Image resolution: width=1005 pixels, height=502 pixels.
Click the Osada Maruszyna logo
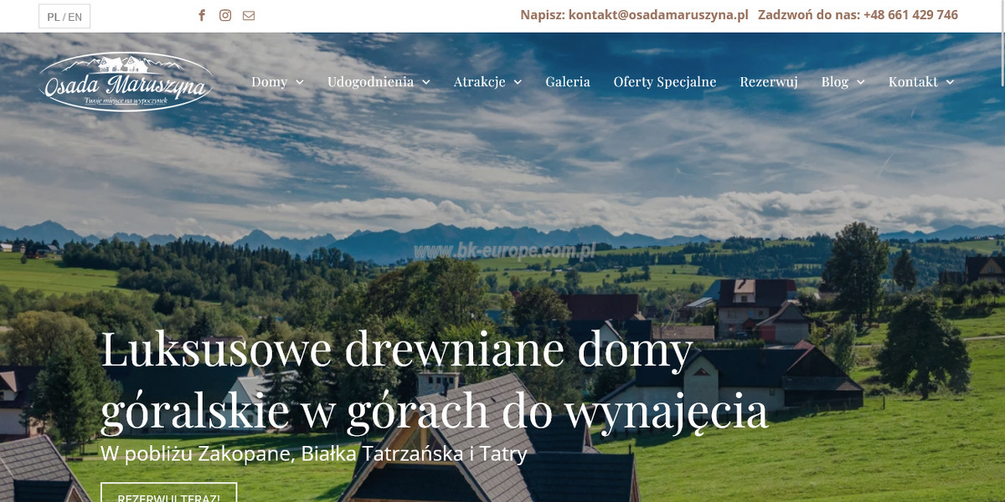[x=126, y=81]
